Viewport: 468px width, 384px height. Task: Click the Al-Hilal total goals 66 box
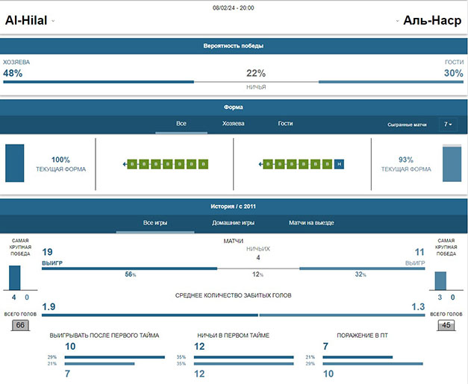click(20, 325)
